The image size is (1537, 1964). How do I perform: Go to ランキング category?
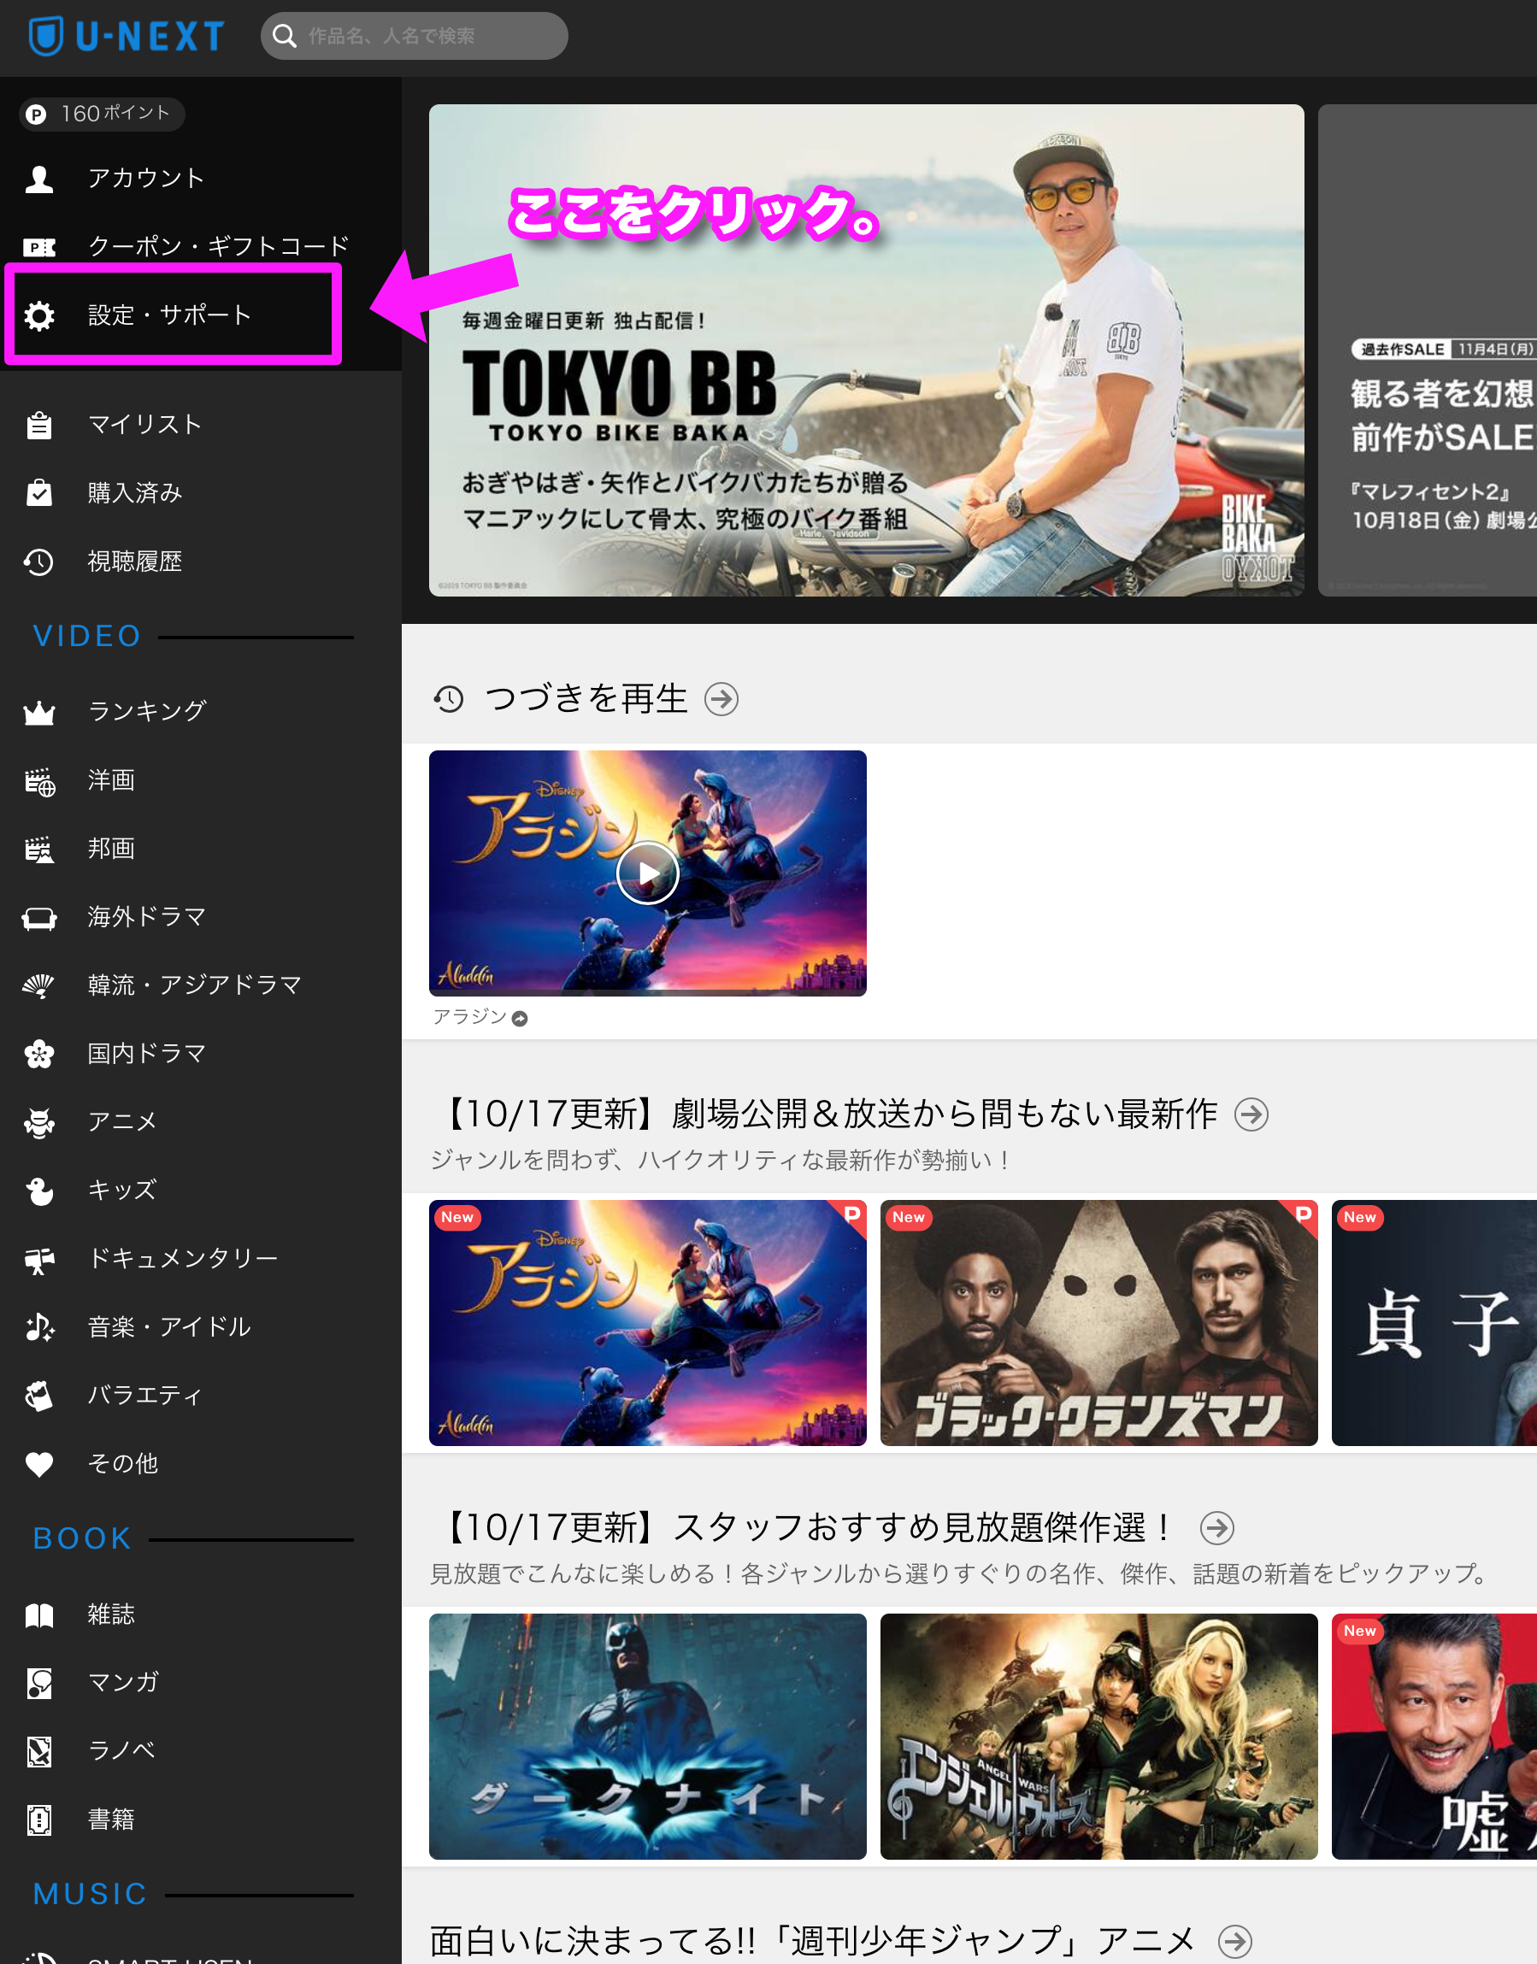coord(147,712)
